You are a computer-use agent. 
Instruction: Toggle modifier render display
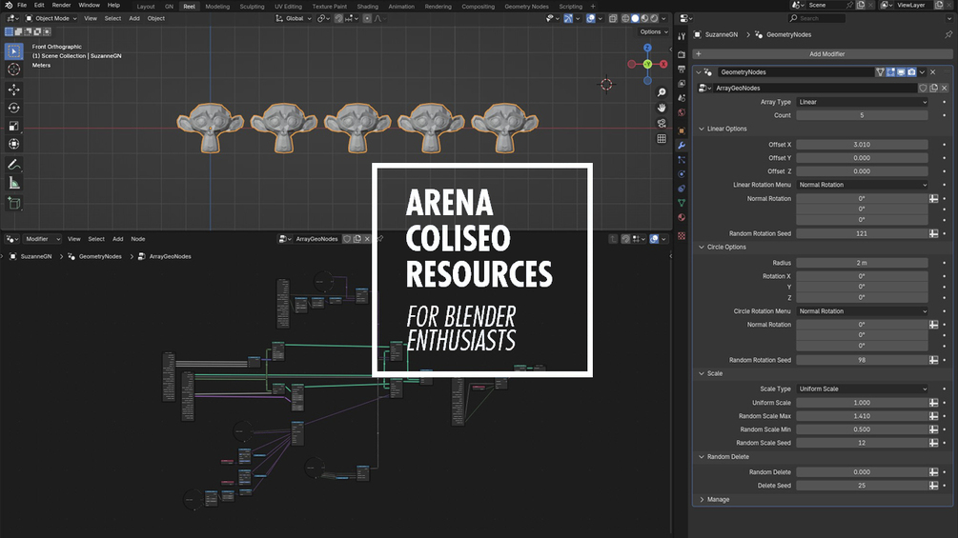tap(911, 72)
